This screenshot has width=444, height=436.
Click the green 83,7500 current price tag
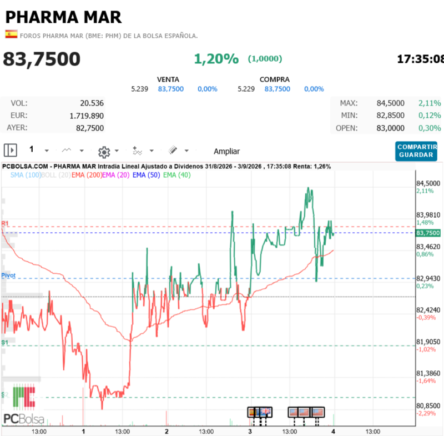pos(428,233)
